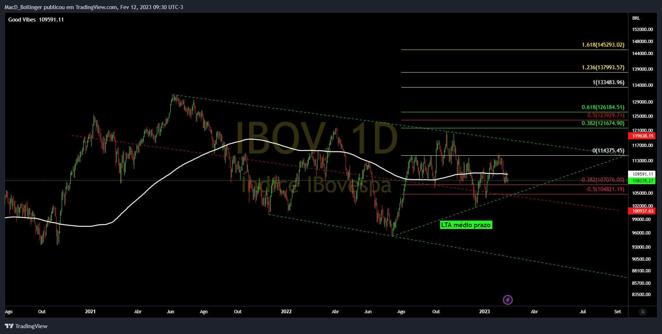Screen dimensions: 662x334
Task: Click the 83500.00 price axis value
Action: 641,295
